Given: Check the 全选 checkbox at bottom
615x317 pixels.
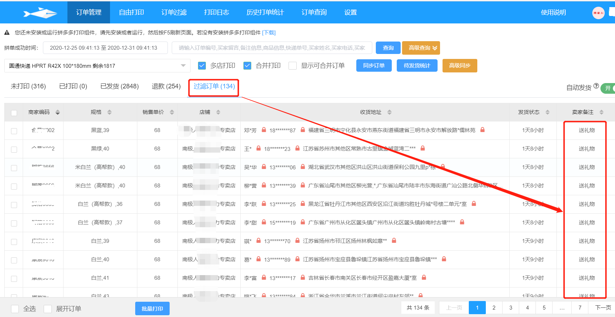Looking at the screenshot, I should point(15,309).
